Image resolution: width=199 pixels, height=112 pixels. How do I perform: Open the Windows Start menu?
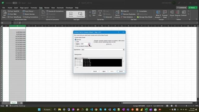[39, 110]
